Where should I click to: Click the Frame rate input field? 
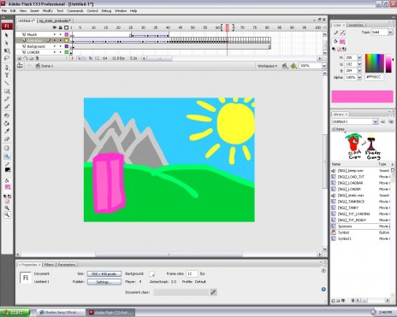[x=192, y=273]
